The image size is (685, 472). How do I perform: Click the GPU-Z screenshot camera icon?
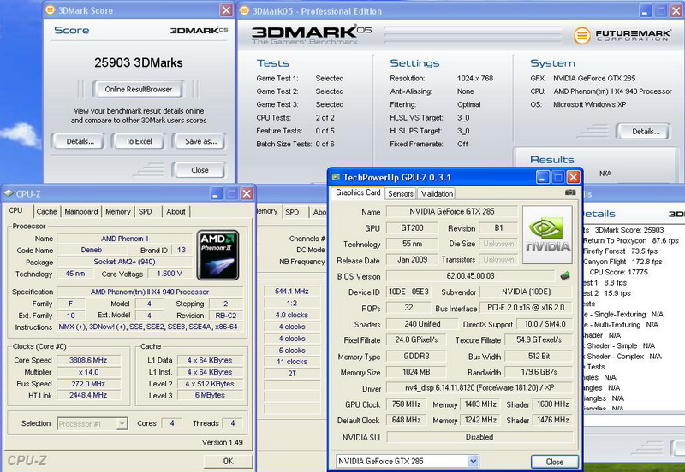tap(570, 192)
